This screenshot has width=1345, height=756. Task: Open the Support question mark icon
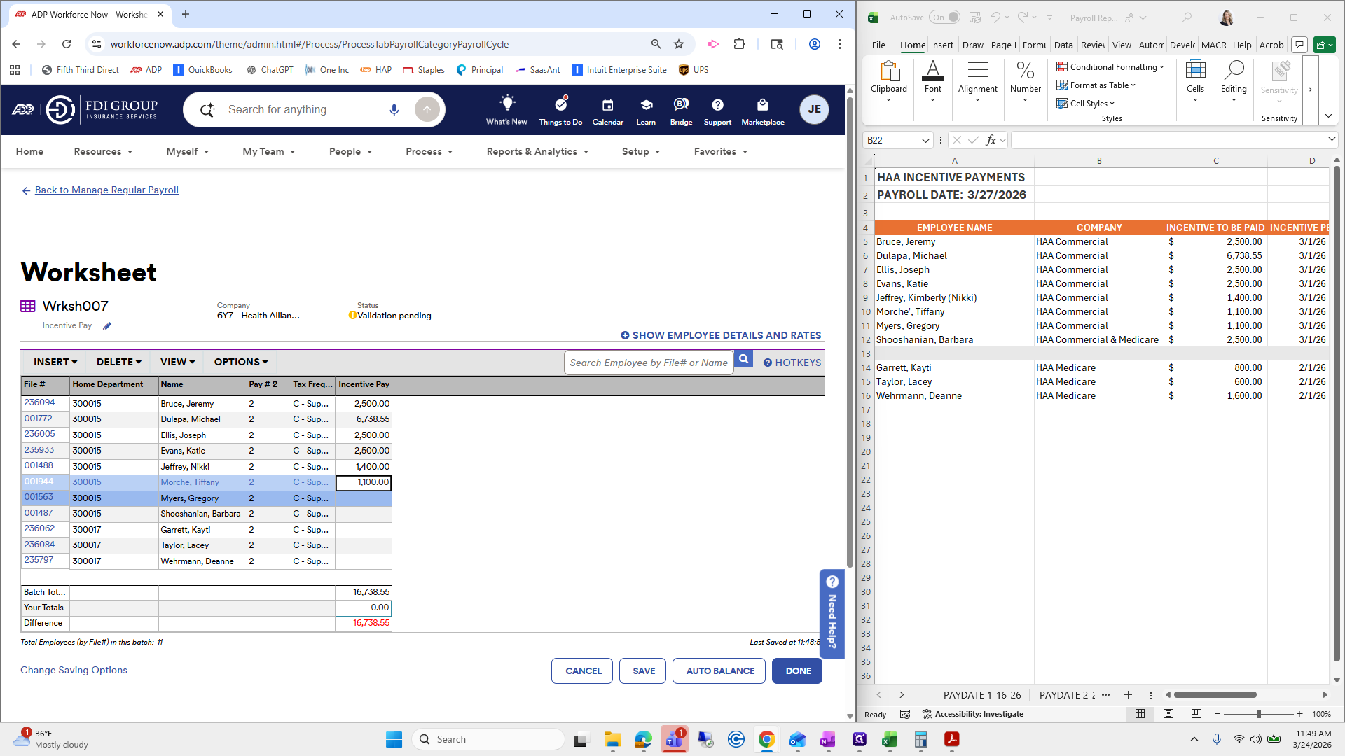coord(717,105)
